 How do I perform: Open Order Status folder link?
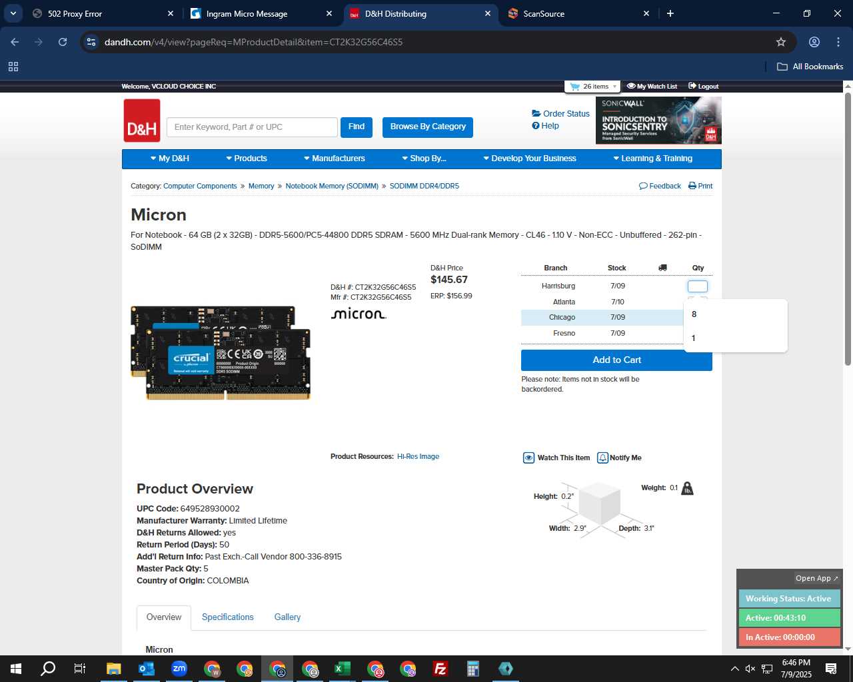click(x=560, y=114)
